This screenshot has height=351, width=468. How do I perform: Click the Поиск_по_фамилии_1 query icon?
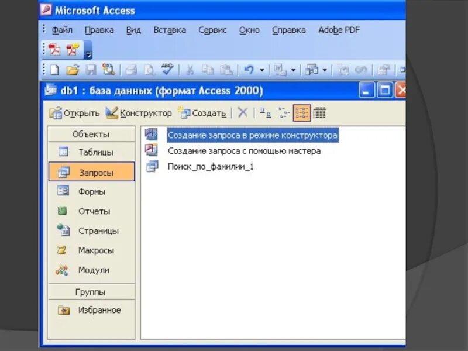tap(152, 166)
